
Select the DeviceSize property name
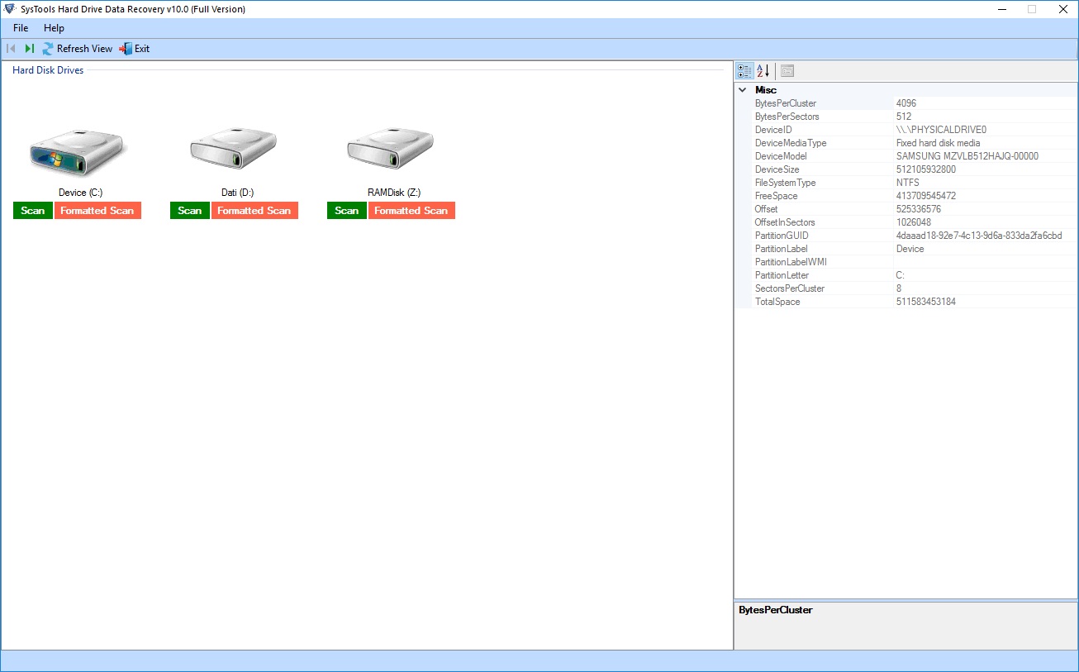(x=777, y=169)
